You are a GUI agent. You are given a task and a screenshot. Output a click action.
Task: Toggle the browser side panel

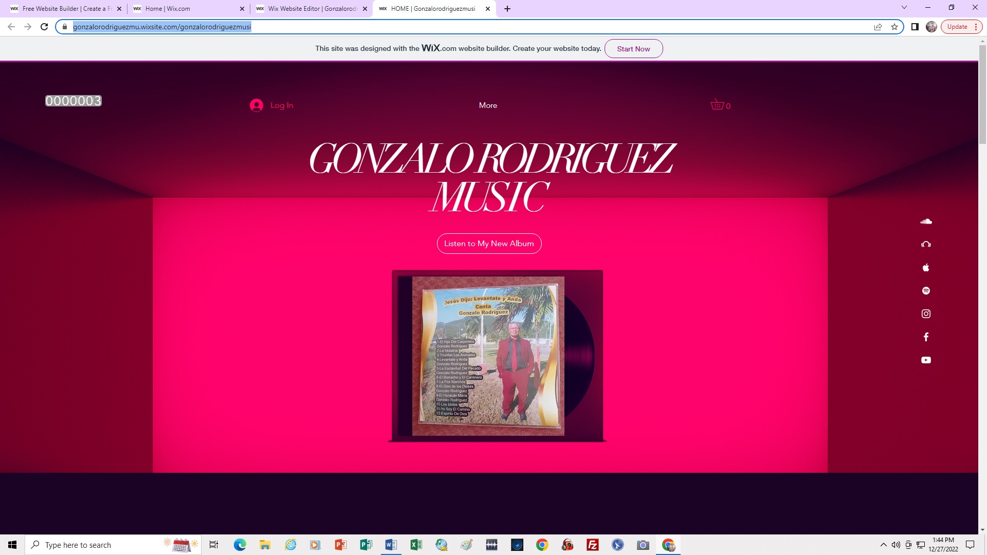pos(915,27)
